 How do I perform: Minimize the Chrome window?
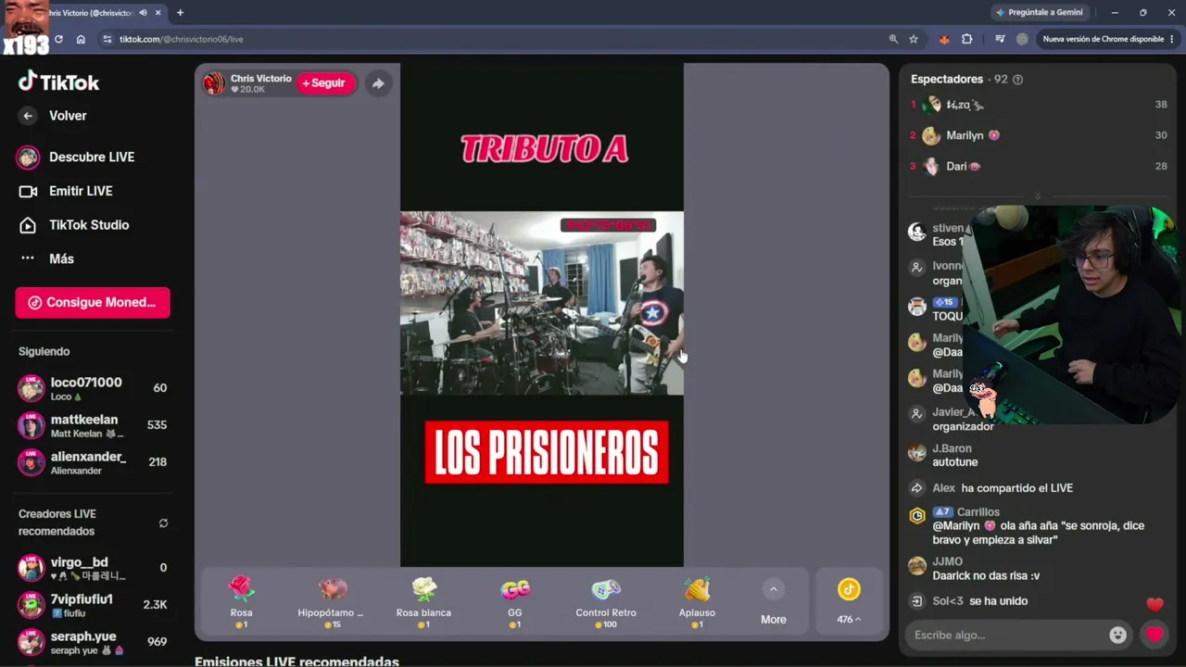point(1115,13)
